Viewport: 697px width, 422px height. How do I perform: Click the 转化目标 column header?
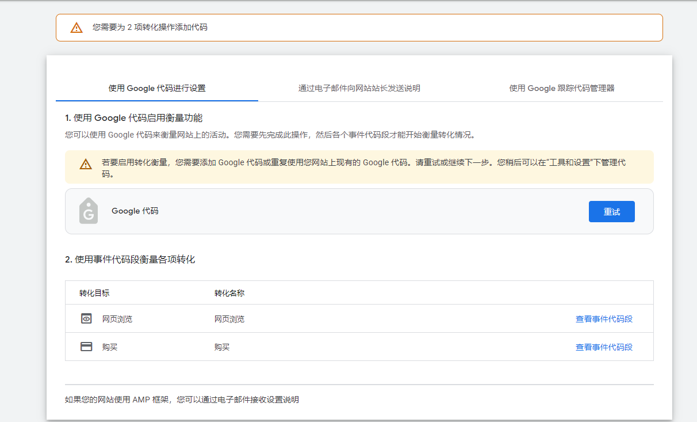tap(94, 293)
